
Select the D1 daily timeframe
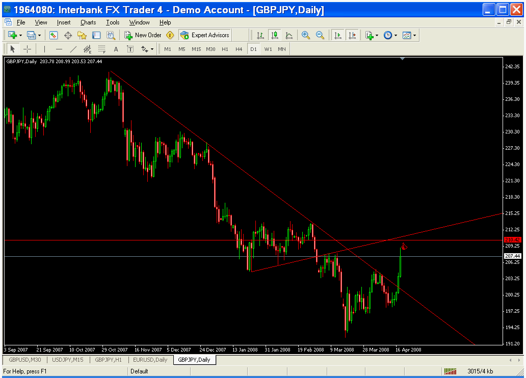click(x=254, y=49)
